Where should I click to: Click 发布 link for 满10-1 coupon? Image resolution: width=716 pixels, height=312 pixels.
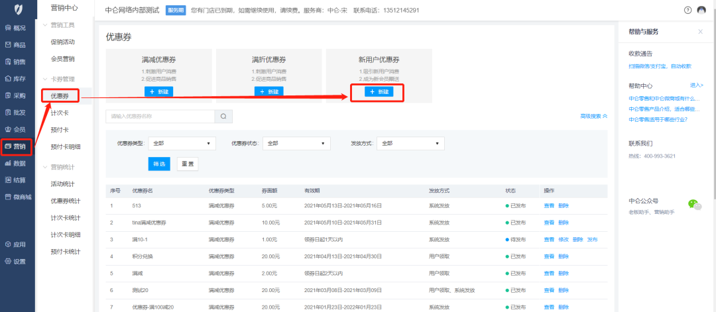coord(592,239)
